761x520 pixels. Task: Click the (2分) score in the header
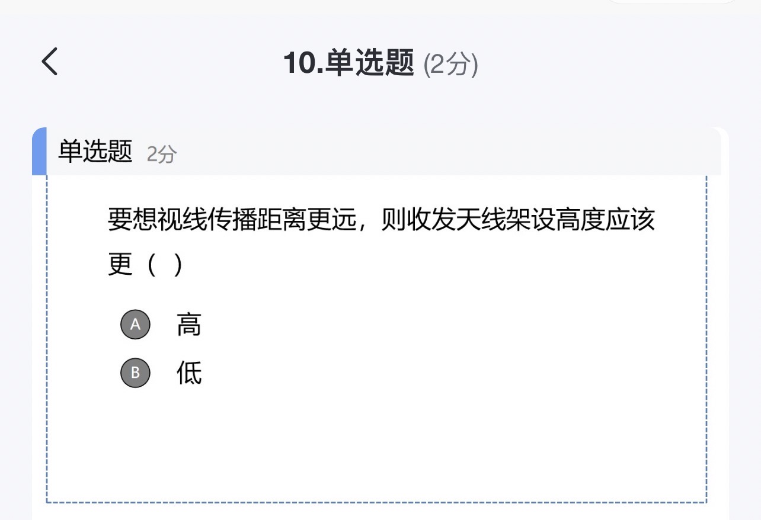450,64
